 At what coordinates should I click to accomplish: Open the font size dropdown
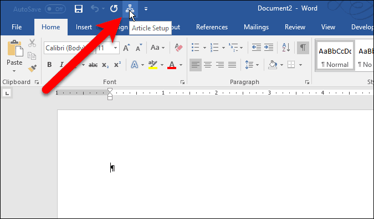(115, 48)
